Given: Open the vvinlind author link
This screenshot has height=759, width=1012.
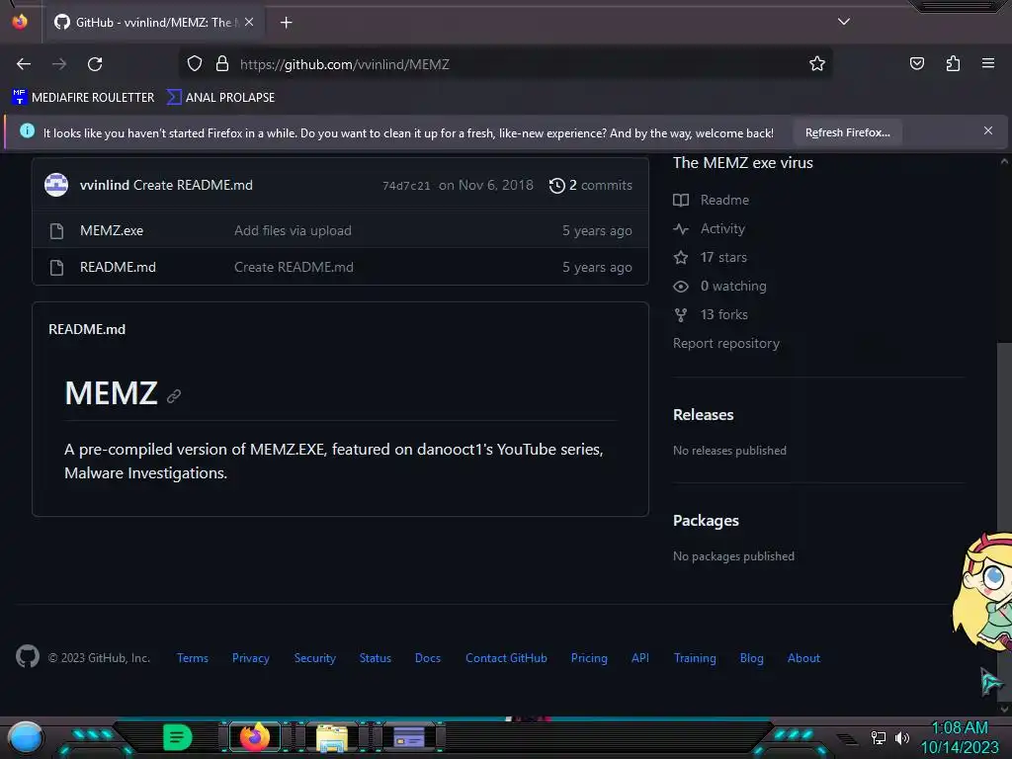Looking at the screenshot, I should pos(105,185).
